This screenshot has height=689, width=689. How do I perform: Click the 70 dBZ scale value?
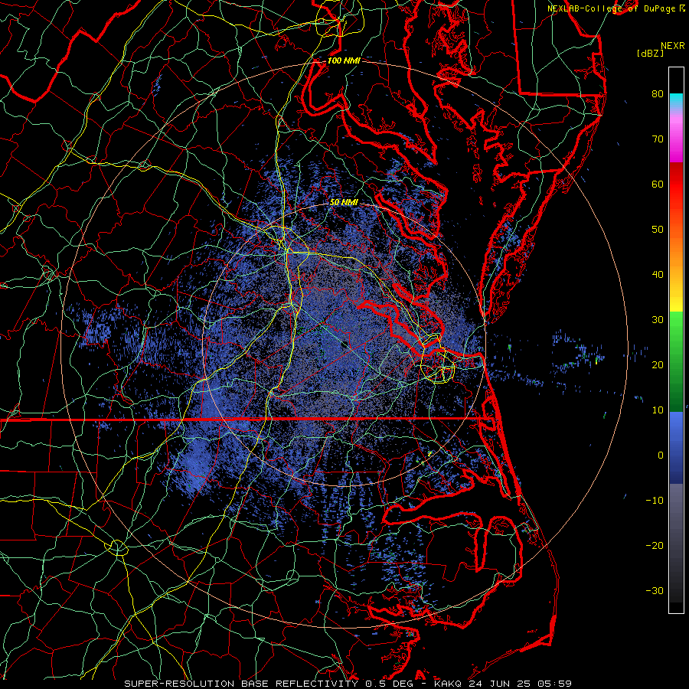pos(658,139)
